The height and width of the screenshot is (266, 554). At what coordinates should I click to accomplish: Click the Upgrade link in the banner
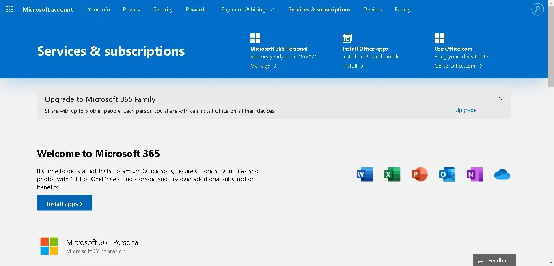(466, 110)
